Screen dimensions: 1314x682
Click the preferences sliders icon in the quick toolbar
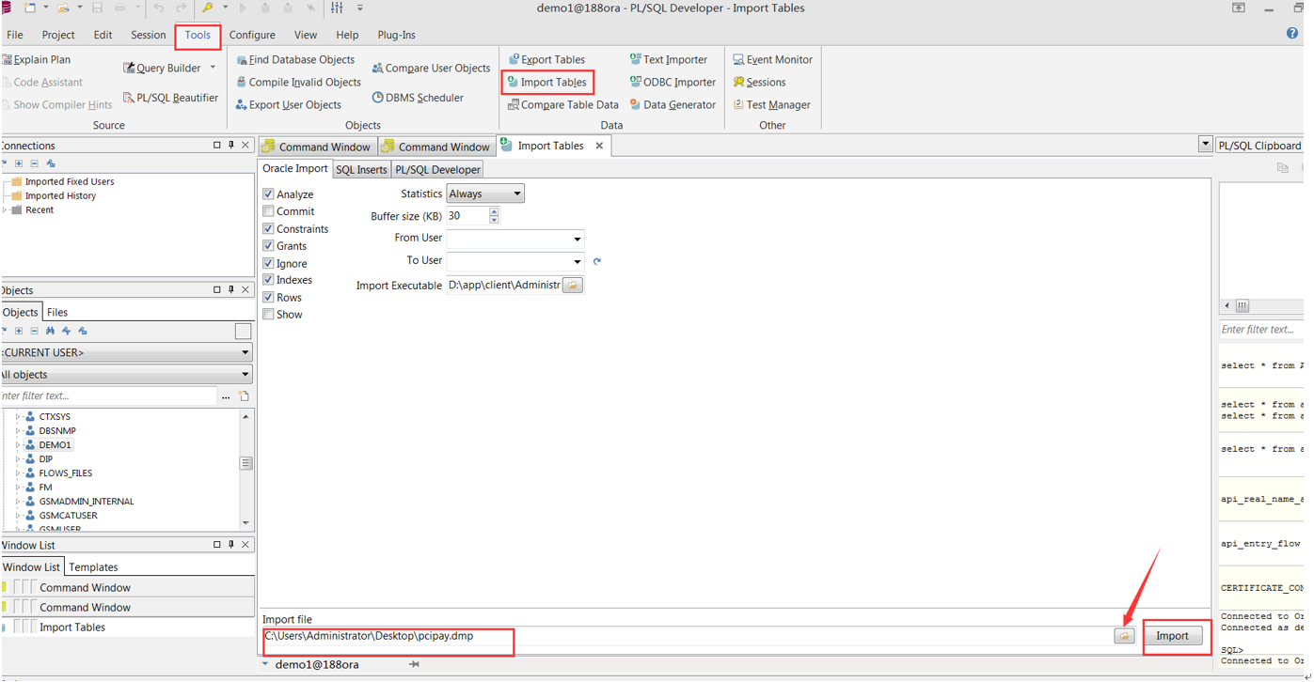[337, 8]
